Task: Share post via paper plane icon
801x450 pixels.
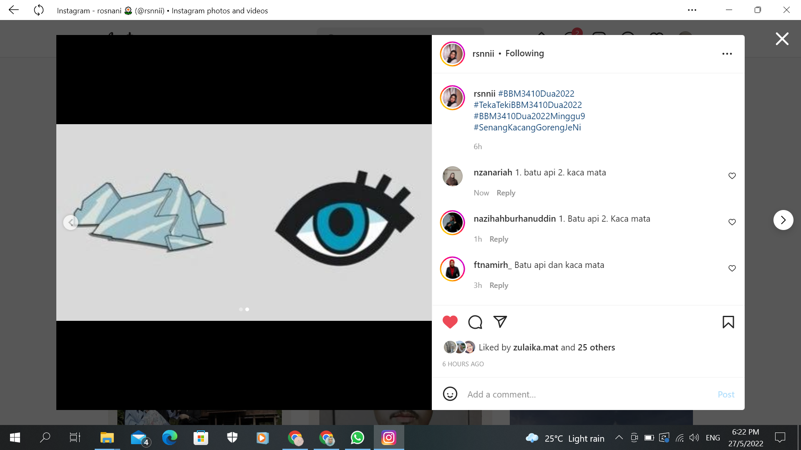Action: (x=500, y=322)
